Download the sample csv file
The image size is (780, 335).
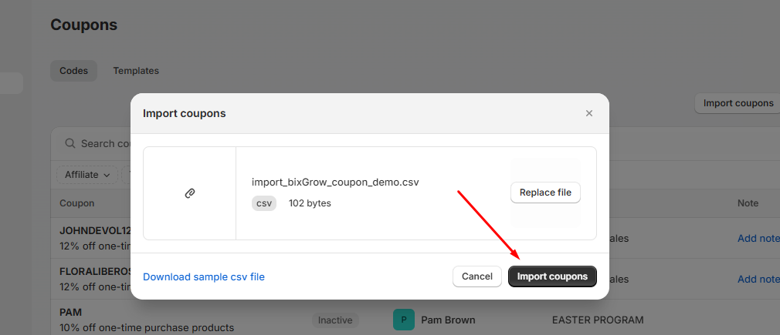tap(204, 276)
